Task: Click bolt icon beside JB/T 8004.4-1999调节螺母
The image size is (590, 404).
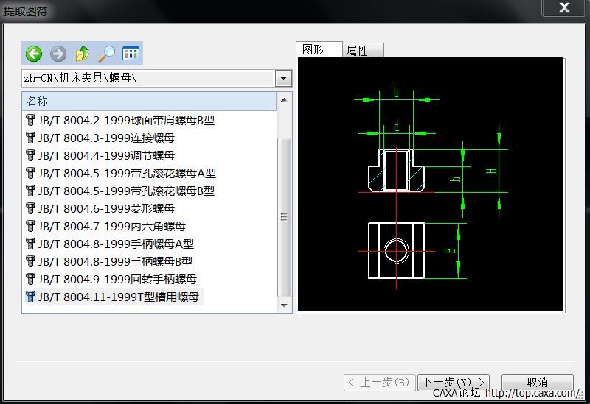Action: [x=30, y=155]
